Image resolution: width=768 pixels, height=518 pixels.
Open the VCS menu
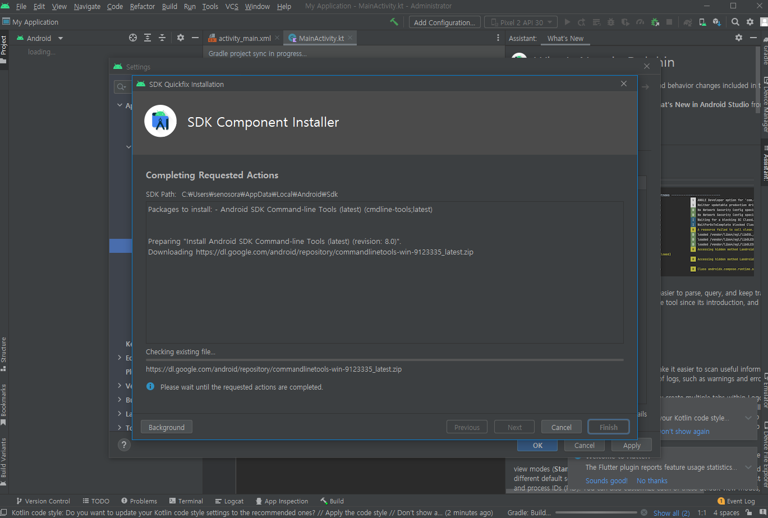(232, 6)
